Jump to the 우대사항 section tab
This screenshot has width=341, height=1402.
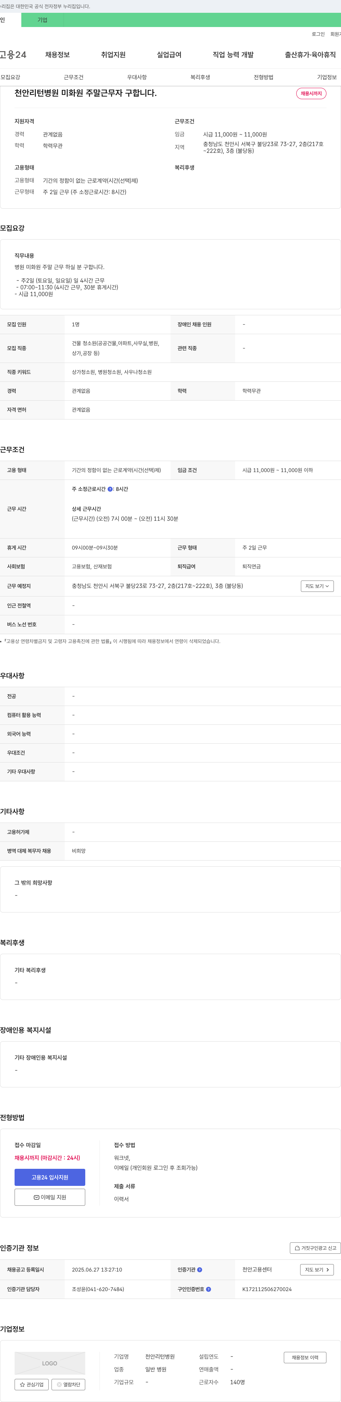137,77
